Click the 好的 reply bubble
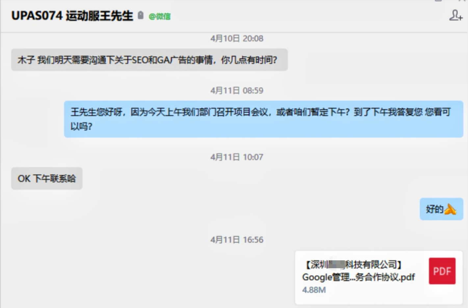Viewport: 468px width, 308px height. [x=441, y=209]
